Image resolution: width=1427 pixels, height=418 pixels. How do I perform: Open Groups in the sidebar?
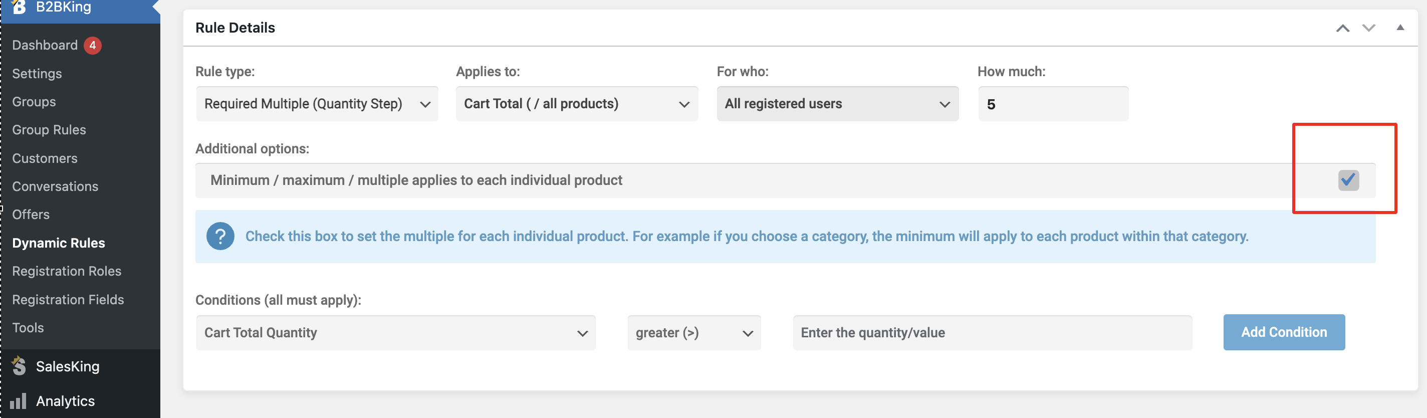tap(34, 102)
